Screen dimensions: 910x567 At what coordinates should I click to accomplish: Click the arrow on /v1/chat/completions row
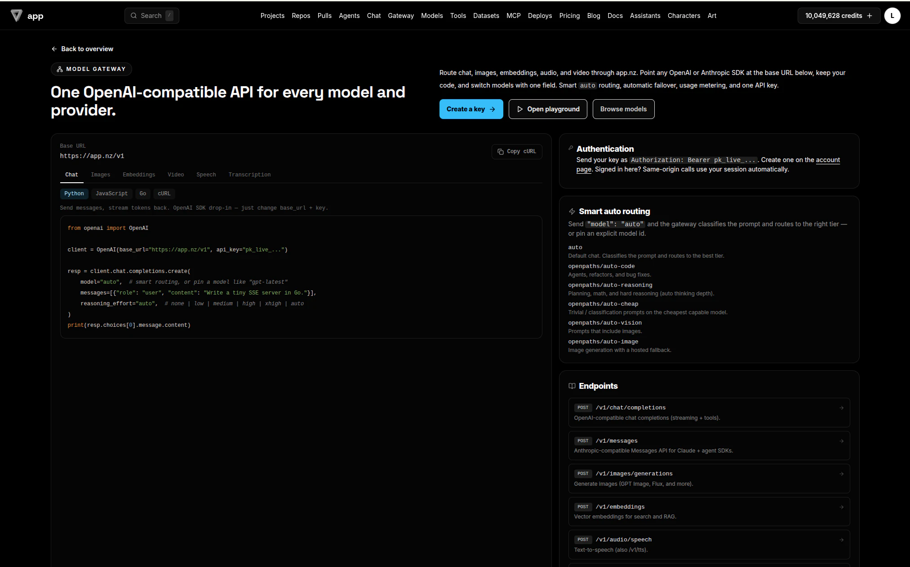841,408
